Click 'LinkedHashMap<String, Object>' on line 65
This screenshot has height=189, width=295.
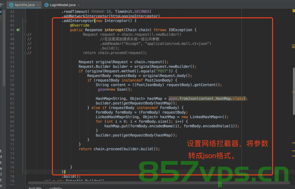[127, 117]
